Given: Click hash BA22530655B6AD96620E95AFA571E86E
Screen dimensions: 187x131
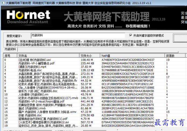Looking at the screenshot, I should coord(128,88).
